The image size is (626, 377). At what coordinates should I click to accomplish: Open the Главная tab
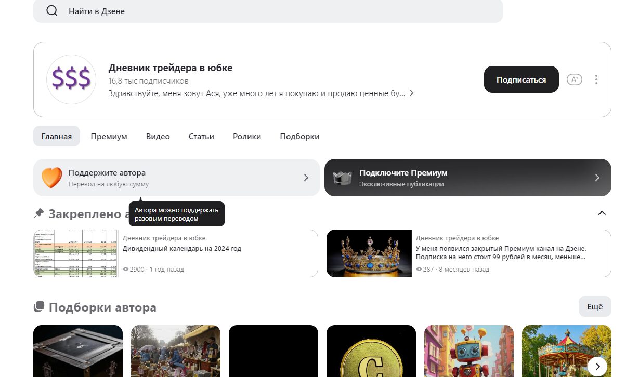[57, 136]
